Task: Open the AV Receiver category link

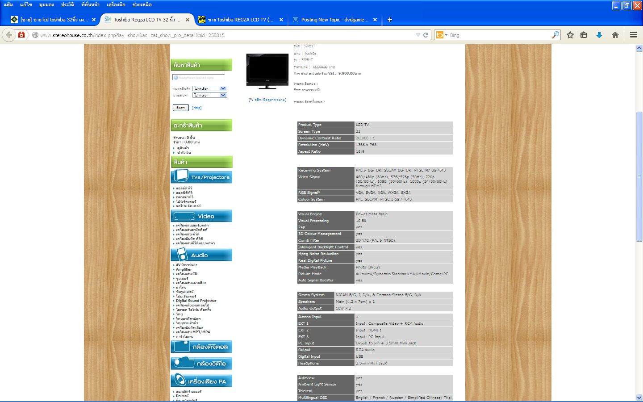Action: click(186, 265)
